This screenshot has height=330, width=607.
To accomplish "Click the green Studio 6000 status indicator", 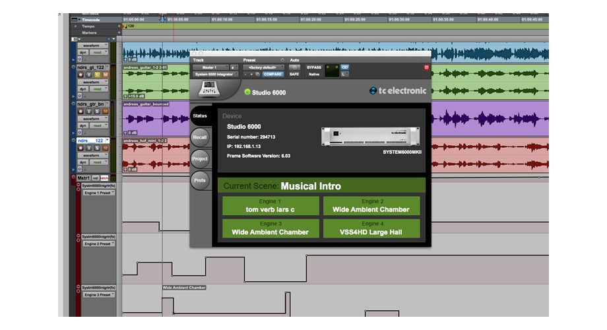I will click(x=247, y=92).
